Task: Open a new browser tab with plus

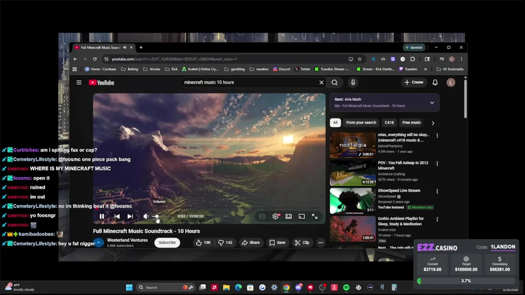Action: pyautogui.click(x=141, y=48)
